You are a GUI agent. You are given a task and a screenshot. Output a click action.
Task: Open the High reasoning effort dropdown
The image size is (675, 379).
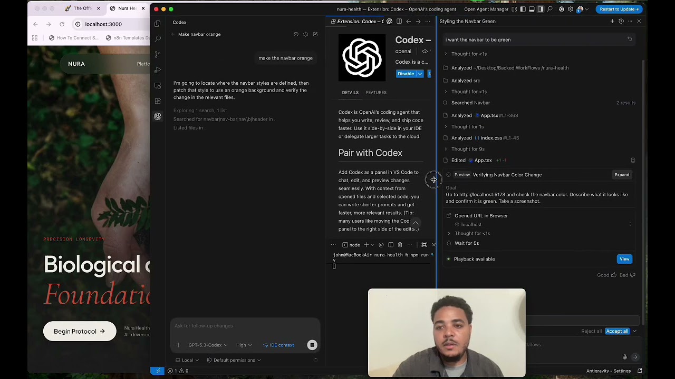(244, 345)
